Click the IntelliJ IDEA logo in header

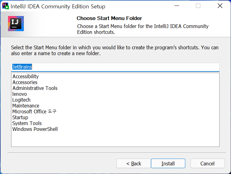coord(16,24)
